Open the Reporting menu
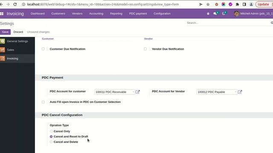 (x=116, y=14)
